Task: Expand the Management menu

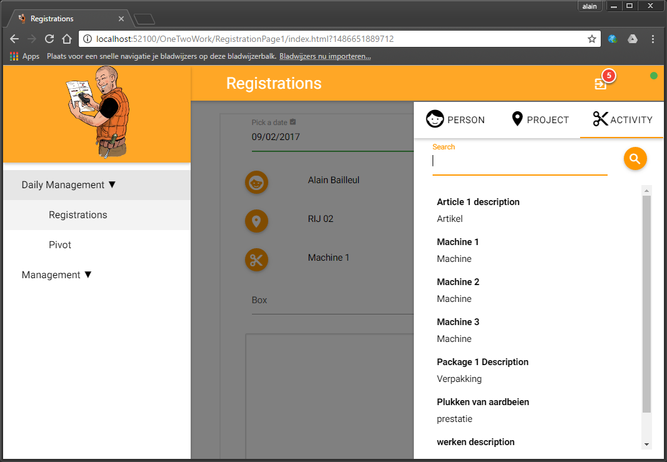Action: [97, 275]
